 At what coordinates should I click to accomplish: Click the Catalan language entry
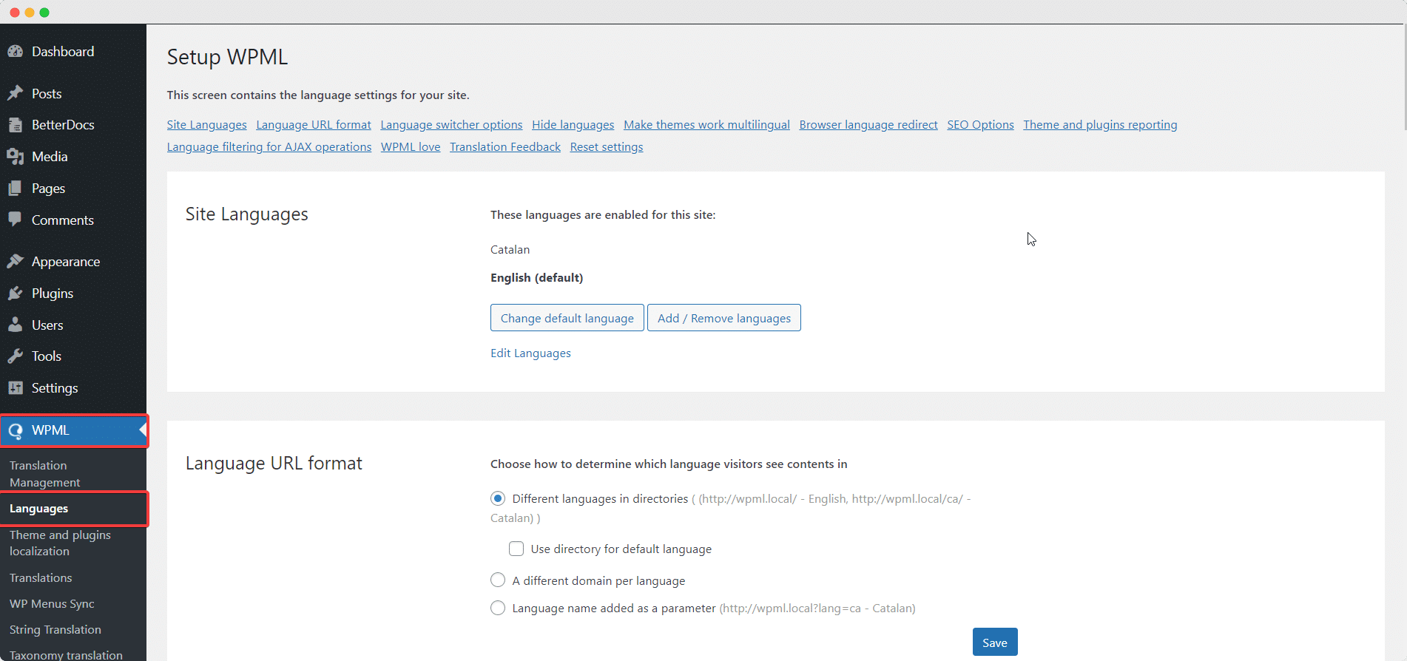click(510, 250)
